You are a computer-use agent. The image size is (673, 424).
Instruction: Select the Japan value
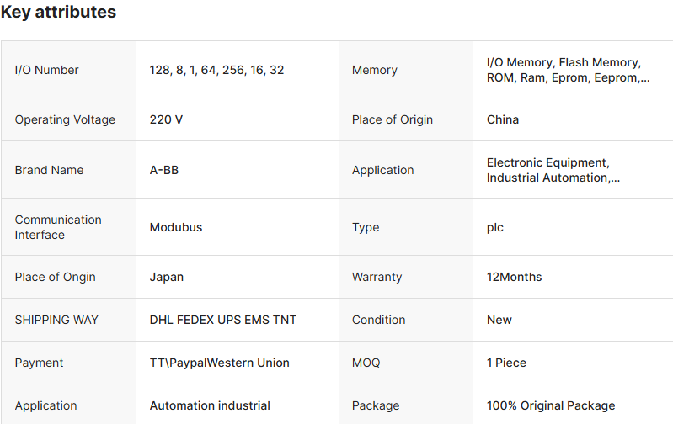pos(167,277)
